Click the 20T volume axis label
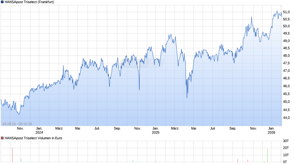The image size is (295, 165). pyautogui.click(x=286, y=148)
